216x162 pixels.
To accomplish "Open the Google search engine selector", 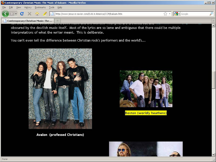I will (x=177, y=14).
